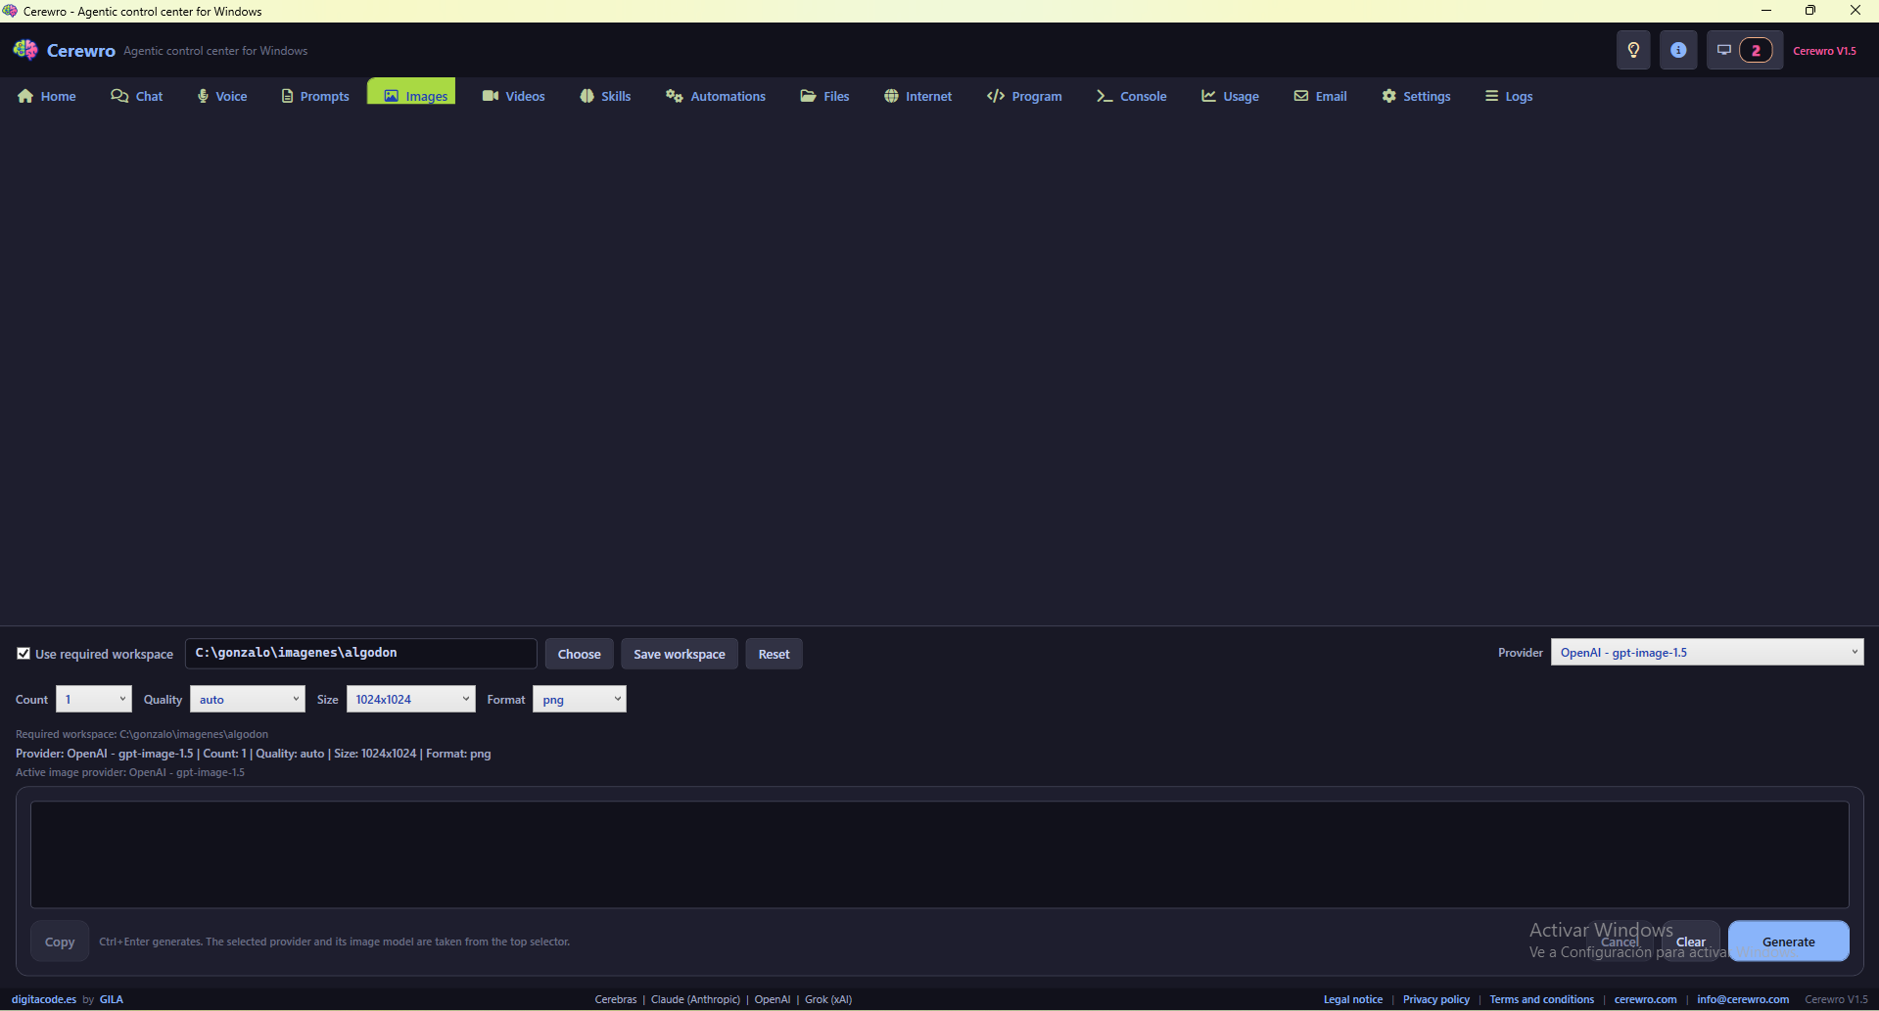Open the Format dropdown set to png
The width and height of the screenshot is (1879, 1011).
tap(579, 699)
